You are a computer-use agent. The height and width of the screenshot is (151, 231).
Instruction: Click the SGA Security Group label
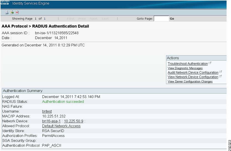[19, 140]
